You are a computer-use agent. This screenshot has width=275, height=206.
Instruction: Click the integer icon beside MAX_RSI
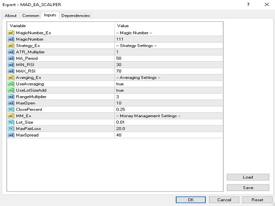pyautogui.click(x=11, y=71)
